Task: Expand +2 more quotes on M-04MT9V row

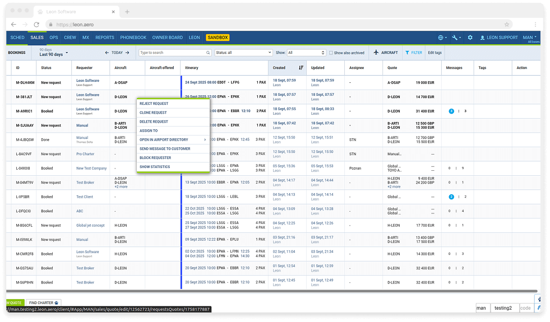Action: pyautogui.click(x=394, y=186)
